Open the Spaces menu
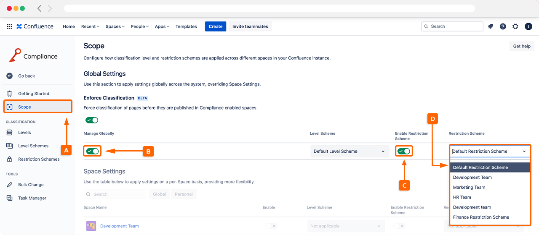Screen dimensions: 539x235 (115, 26)
